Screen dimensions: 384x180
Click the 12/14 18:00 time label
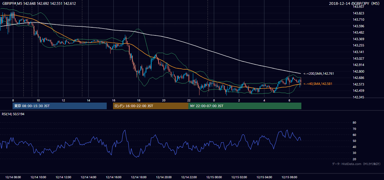pos(139,177)
